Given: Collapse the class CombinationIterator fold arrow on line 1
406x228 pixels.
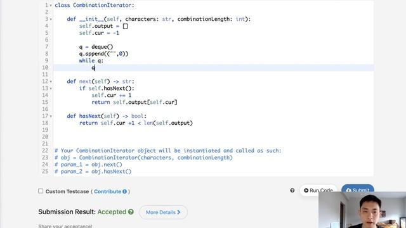Looking at the screenshot, I should tap(51, 6).
